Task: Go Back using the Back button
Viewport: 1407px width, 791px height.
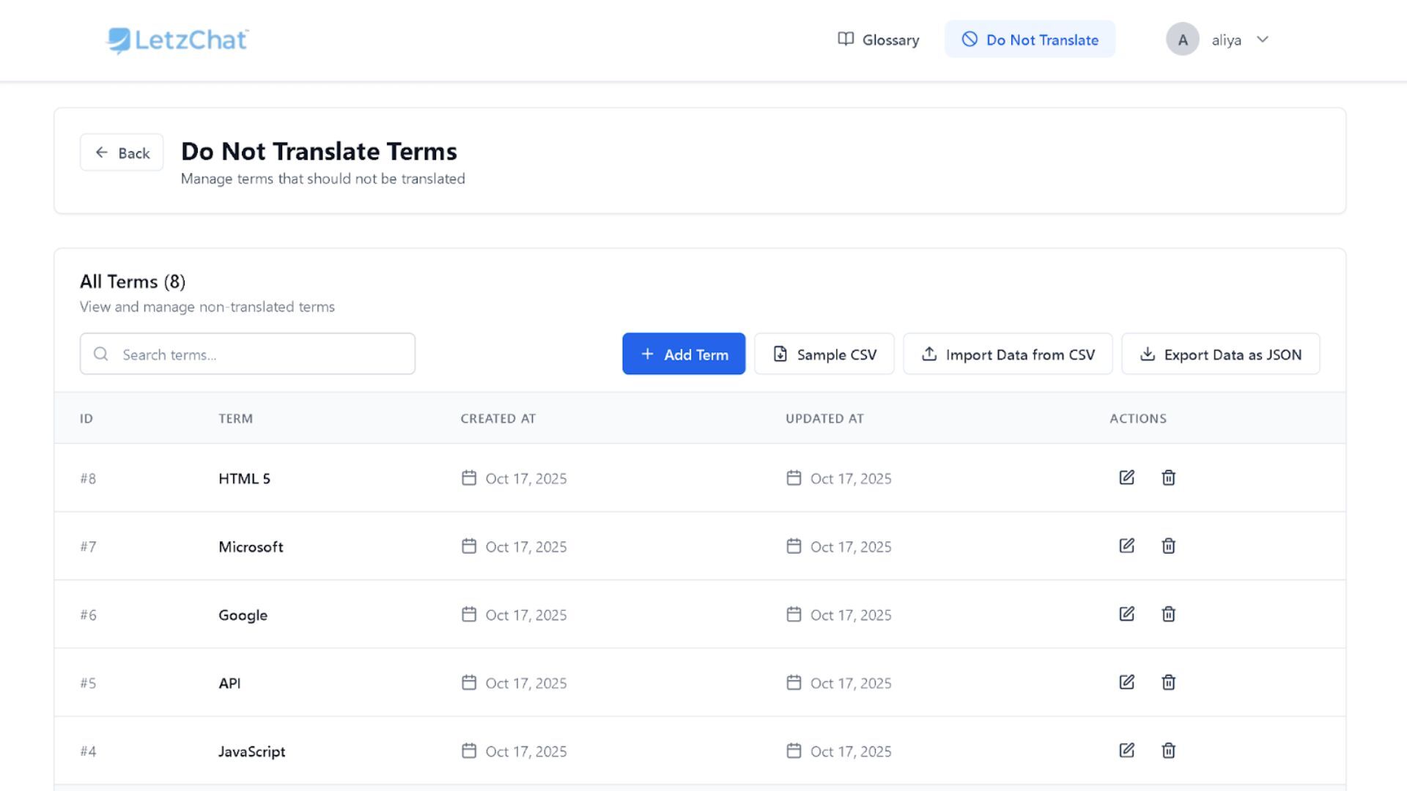Action: pyautogui.click(x=122, y=152)
